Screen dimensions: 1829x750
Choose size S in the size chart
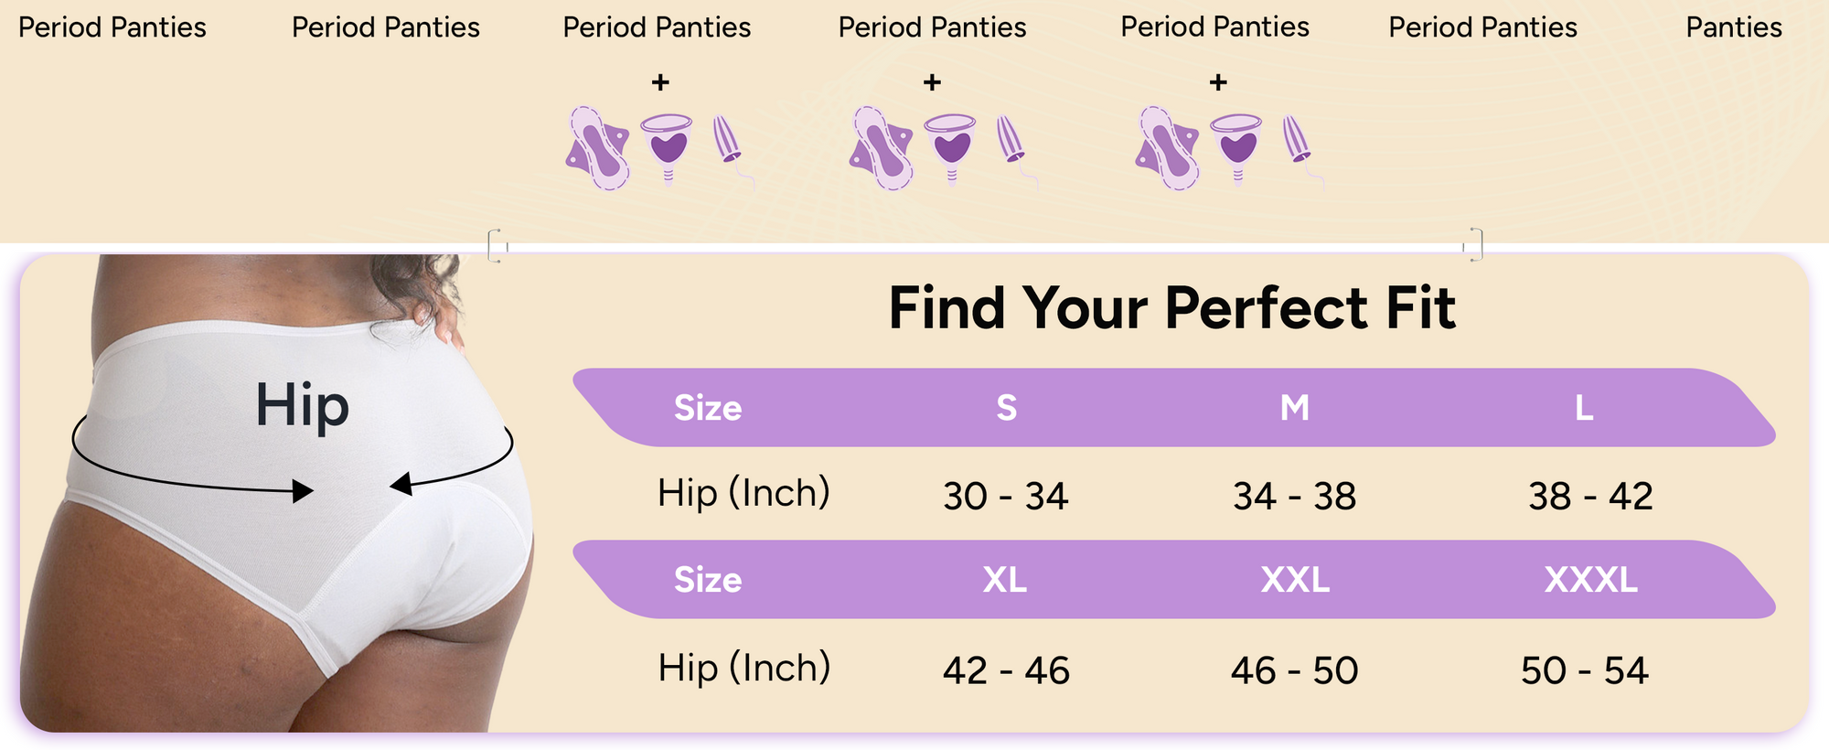tap(1006, 408)
